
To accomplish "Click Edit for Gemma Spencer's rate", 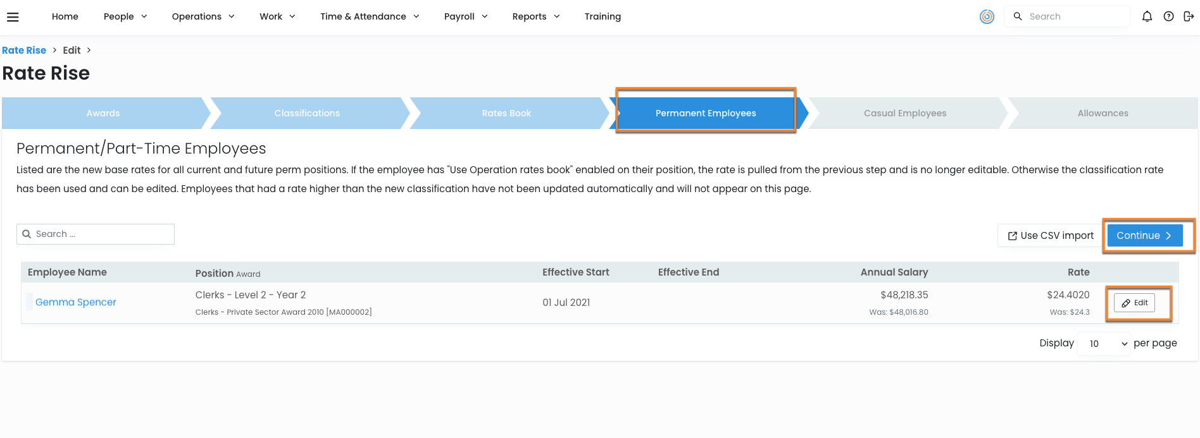I will click(x=1134, y=303).
